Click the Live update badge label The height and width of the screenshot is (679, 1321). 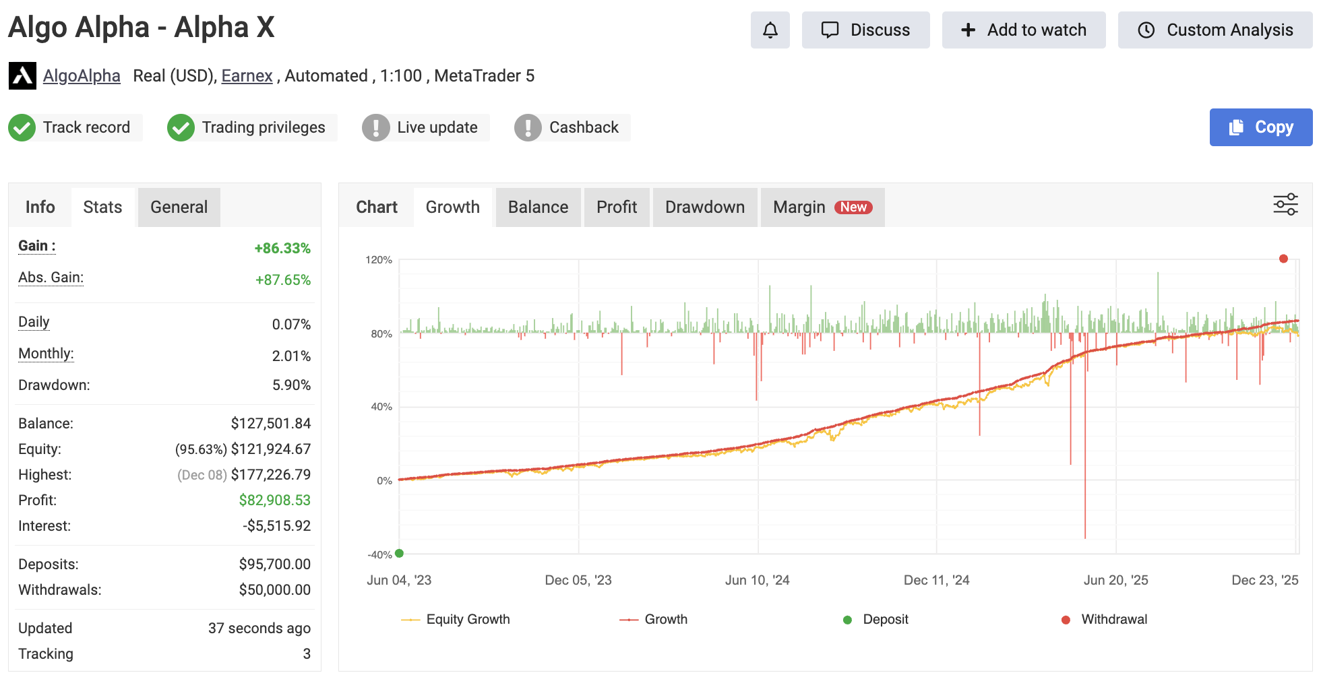point(437,127)
